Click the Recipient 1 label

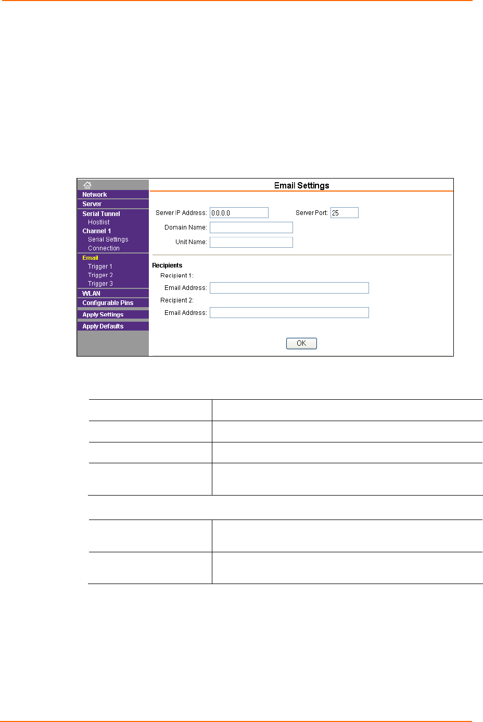pyautogui.click(x=177, y=276)
